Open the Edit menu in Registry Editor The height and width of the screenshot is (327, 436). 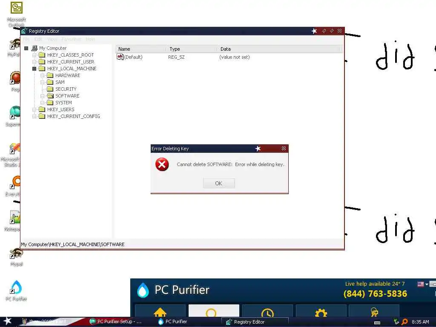click(38, 39)
